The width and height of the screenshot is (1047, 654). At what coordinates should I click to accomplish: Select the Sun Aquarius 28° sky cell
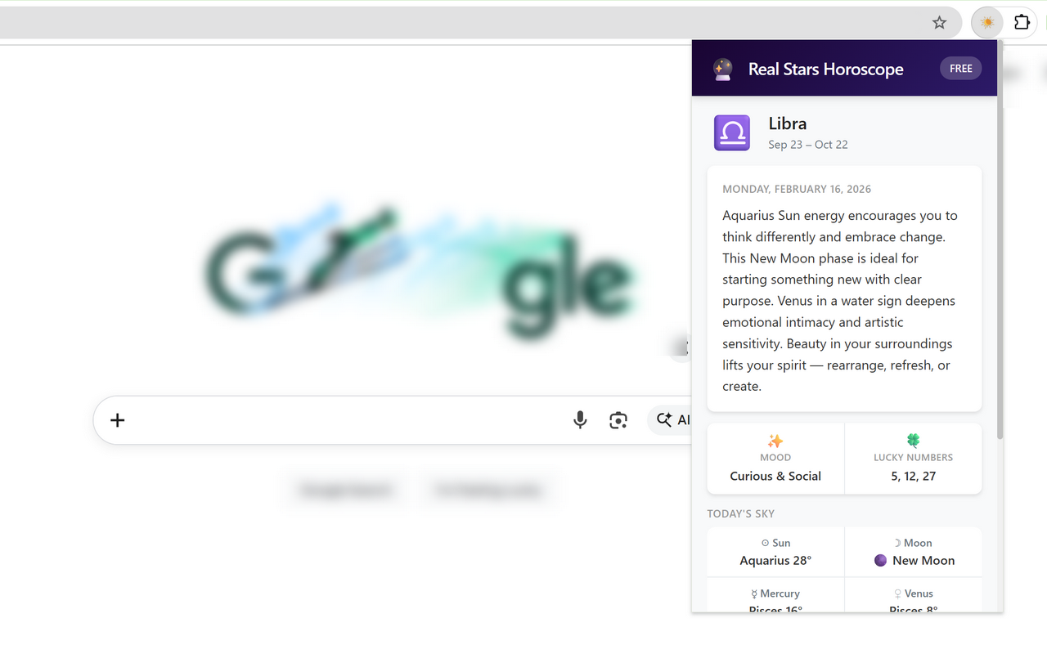(775, 552)
